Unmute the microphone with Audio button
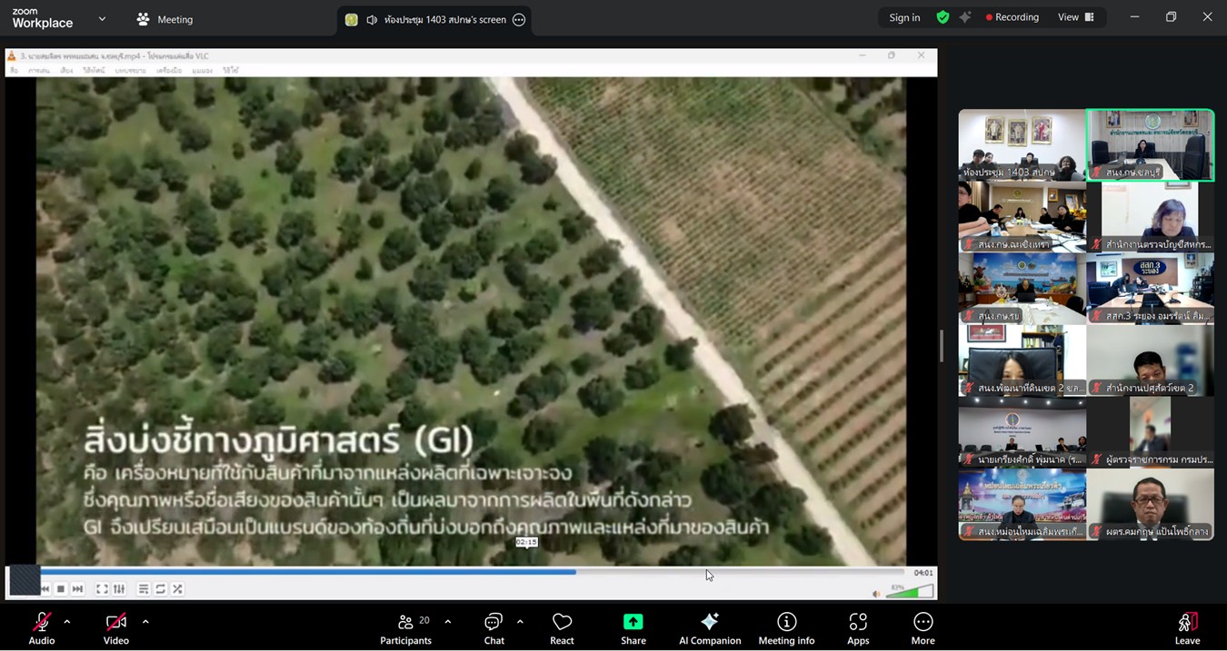1227x651 pixels. tap(42, 628)
